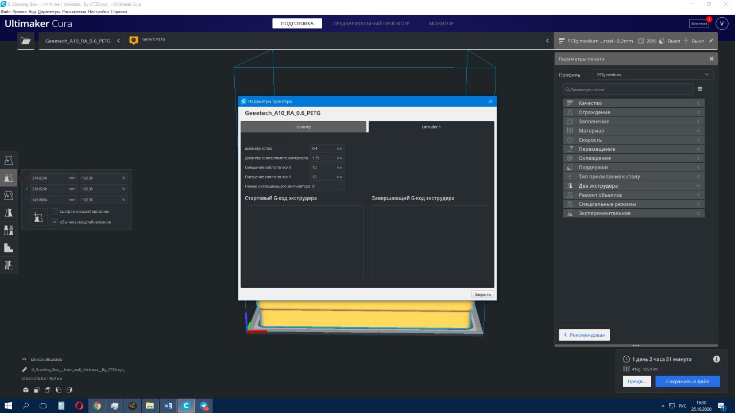Click Windows Start button
Viewport: 735px width, 413px height.
tap(8, 406)
